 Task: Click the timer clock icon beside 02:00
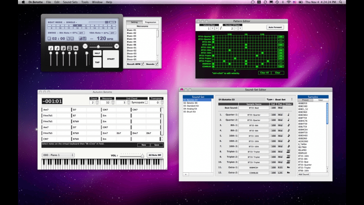point(49,38)
